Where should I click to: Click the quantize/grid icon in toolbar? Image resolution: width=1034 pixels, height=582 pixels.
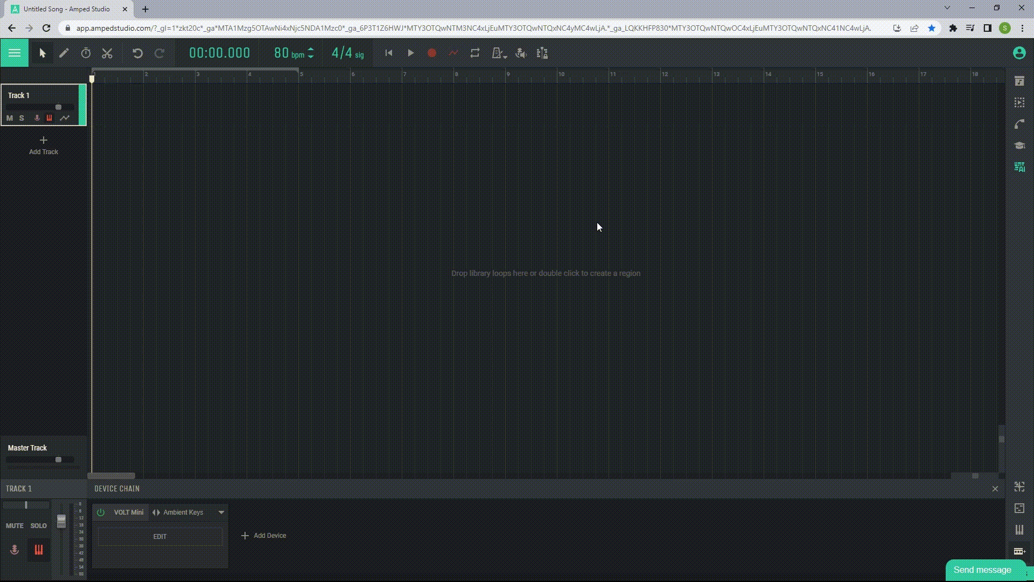click(x=542, y=53)
